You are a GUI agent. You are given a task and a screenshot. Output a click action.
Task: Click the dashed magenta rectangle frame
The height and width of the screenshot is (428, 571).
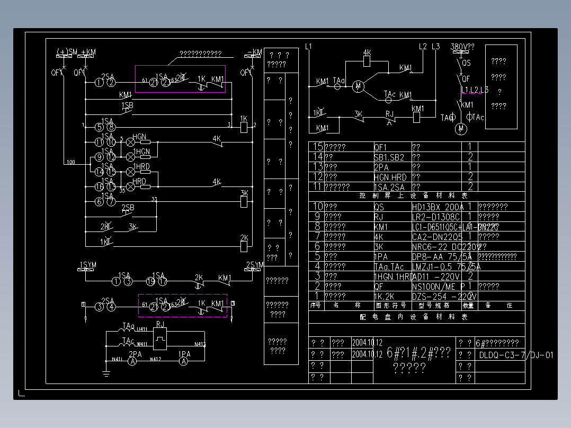coord(182,306)
